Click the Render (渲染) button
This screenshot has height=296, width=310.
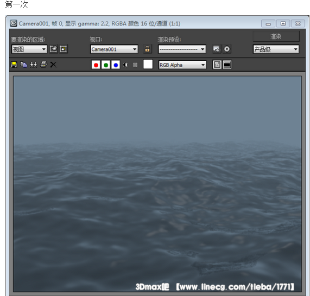coord(276,36)
